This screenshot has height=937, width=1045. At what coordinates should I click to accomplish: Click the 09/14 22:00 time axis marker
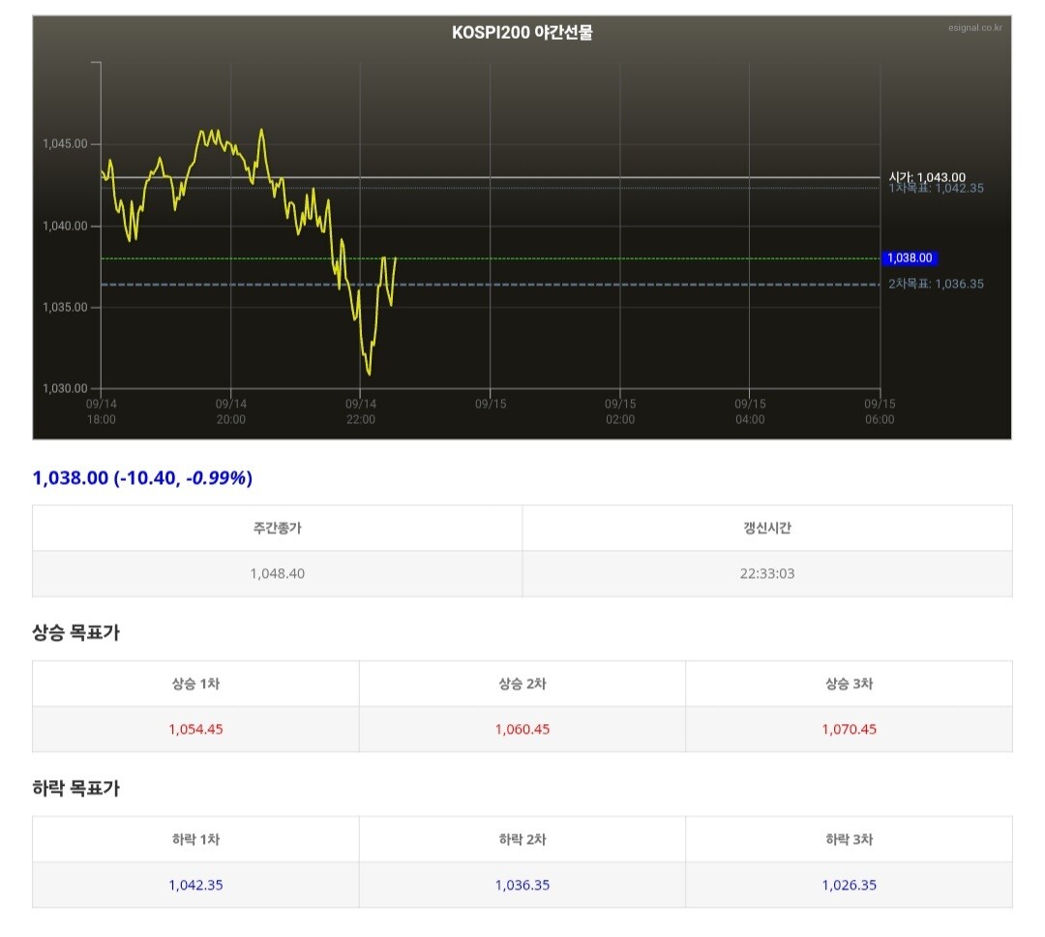click(361, 411)
